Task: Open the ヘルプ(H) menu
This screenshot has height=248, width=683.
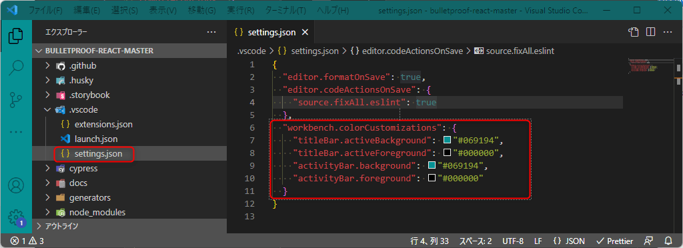Action: click(333, 10)
